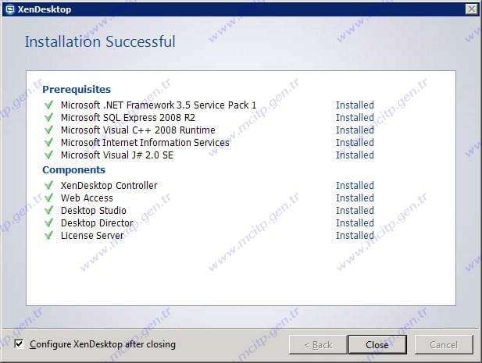The width and height of the screenshot is (482, 363).
Task: Click green checkmark beside XenDesktop Controller
Action: click(49, 185)
